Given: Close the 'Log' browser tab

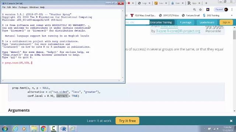Looking at the screenshot, I should click(x=149, y=3).
